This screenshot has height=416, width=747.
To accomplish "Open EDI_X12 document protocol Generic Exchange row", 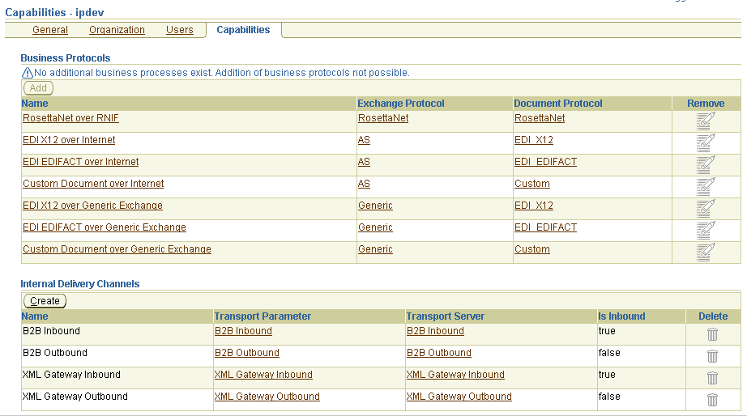I will coord(534,206).
